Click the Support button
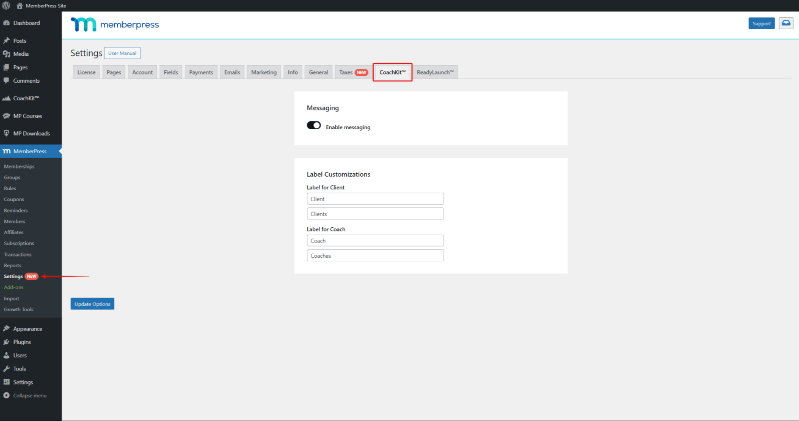The height and width of the screenshot is (421, 799). 761,23
